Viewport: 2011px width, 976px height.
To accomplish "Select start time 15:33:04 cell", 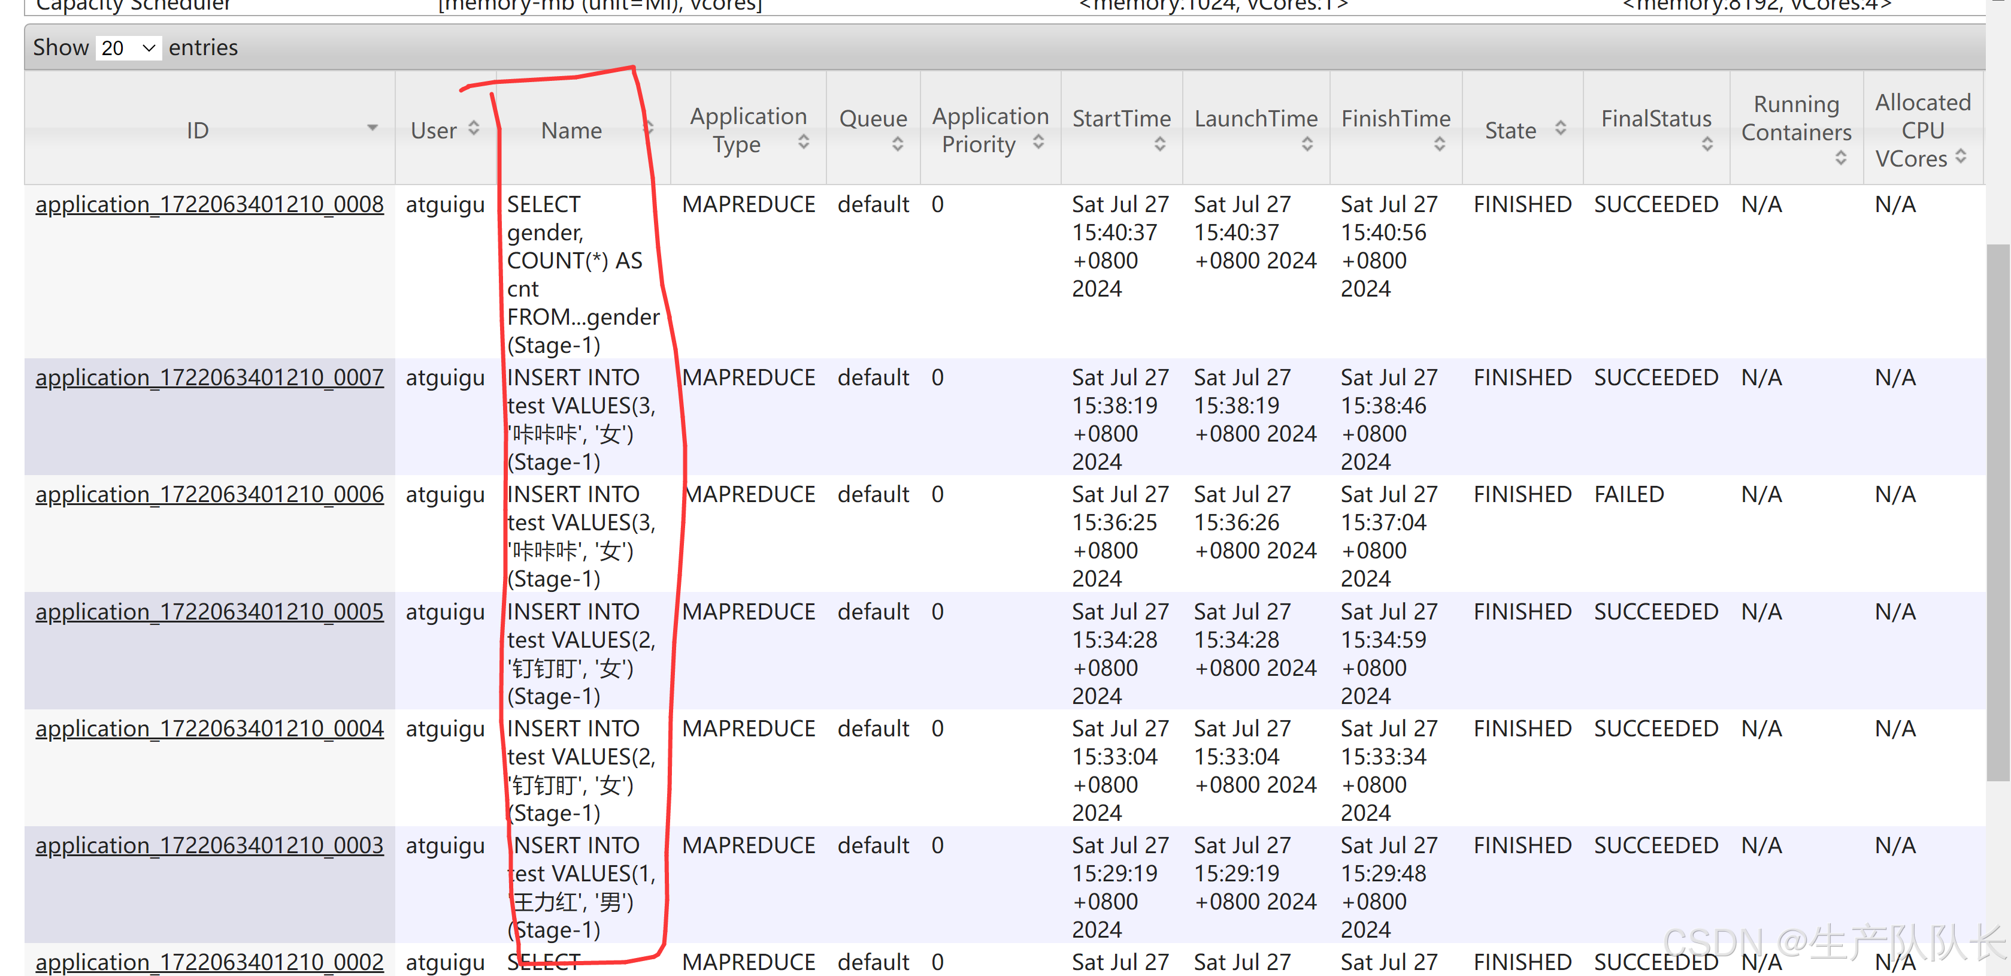I will coord(1120,770).
